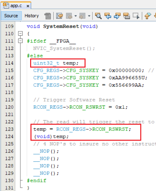Close the app.c tab
Screen dimensions: 156x191
pyautogui.click(x=28, y=6)
